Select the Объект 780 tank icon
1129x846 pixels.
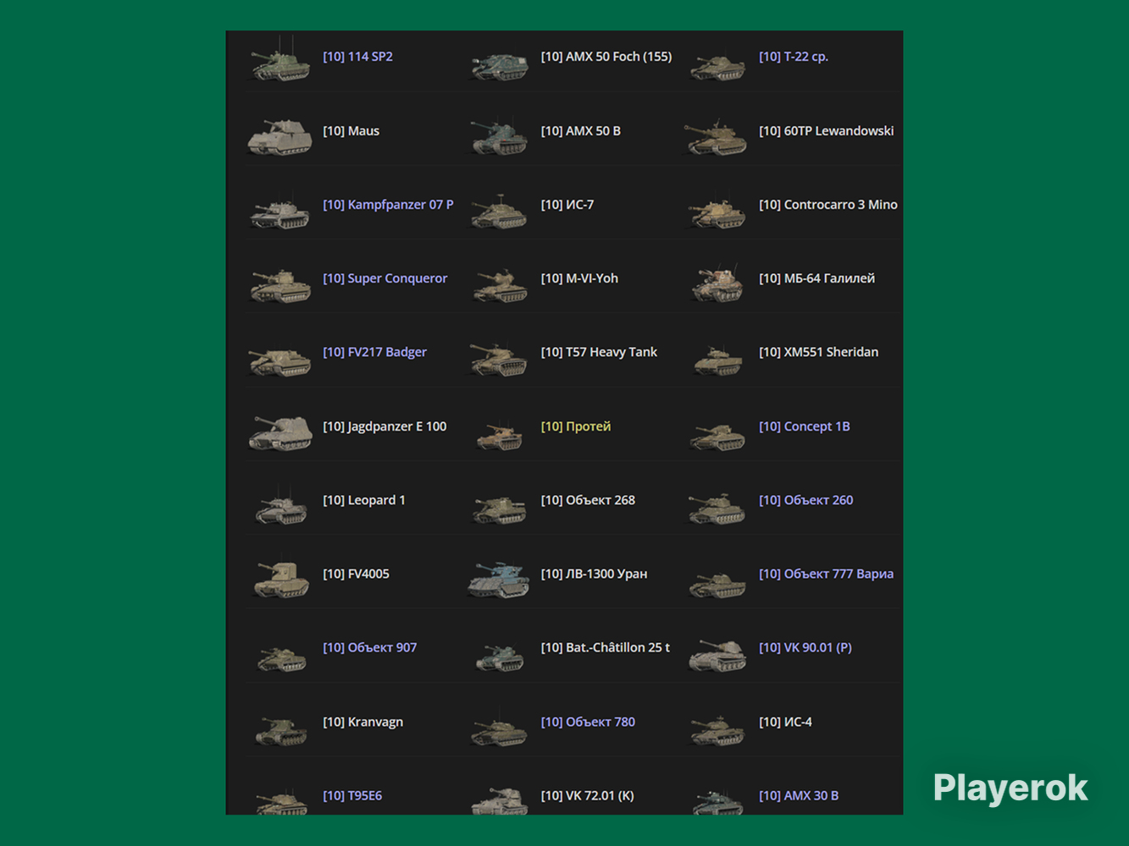tap(499, 728)
